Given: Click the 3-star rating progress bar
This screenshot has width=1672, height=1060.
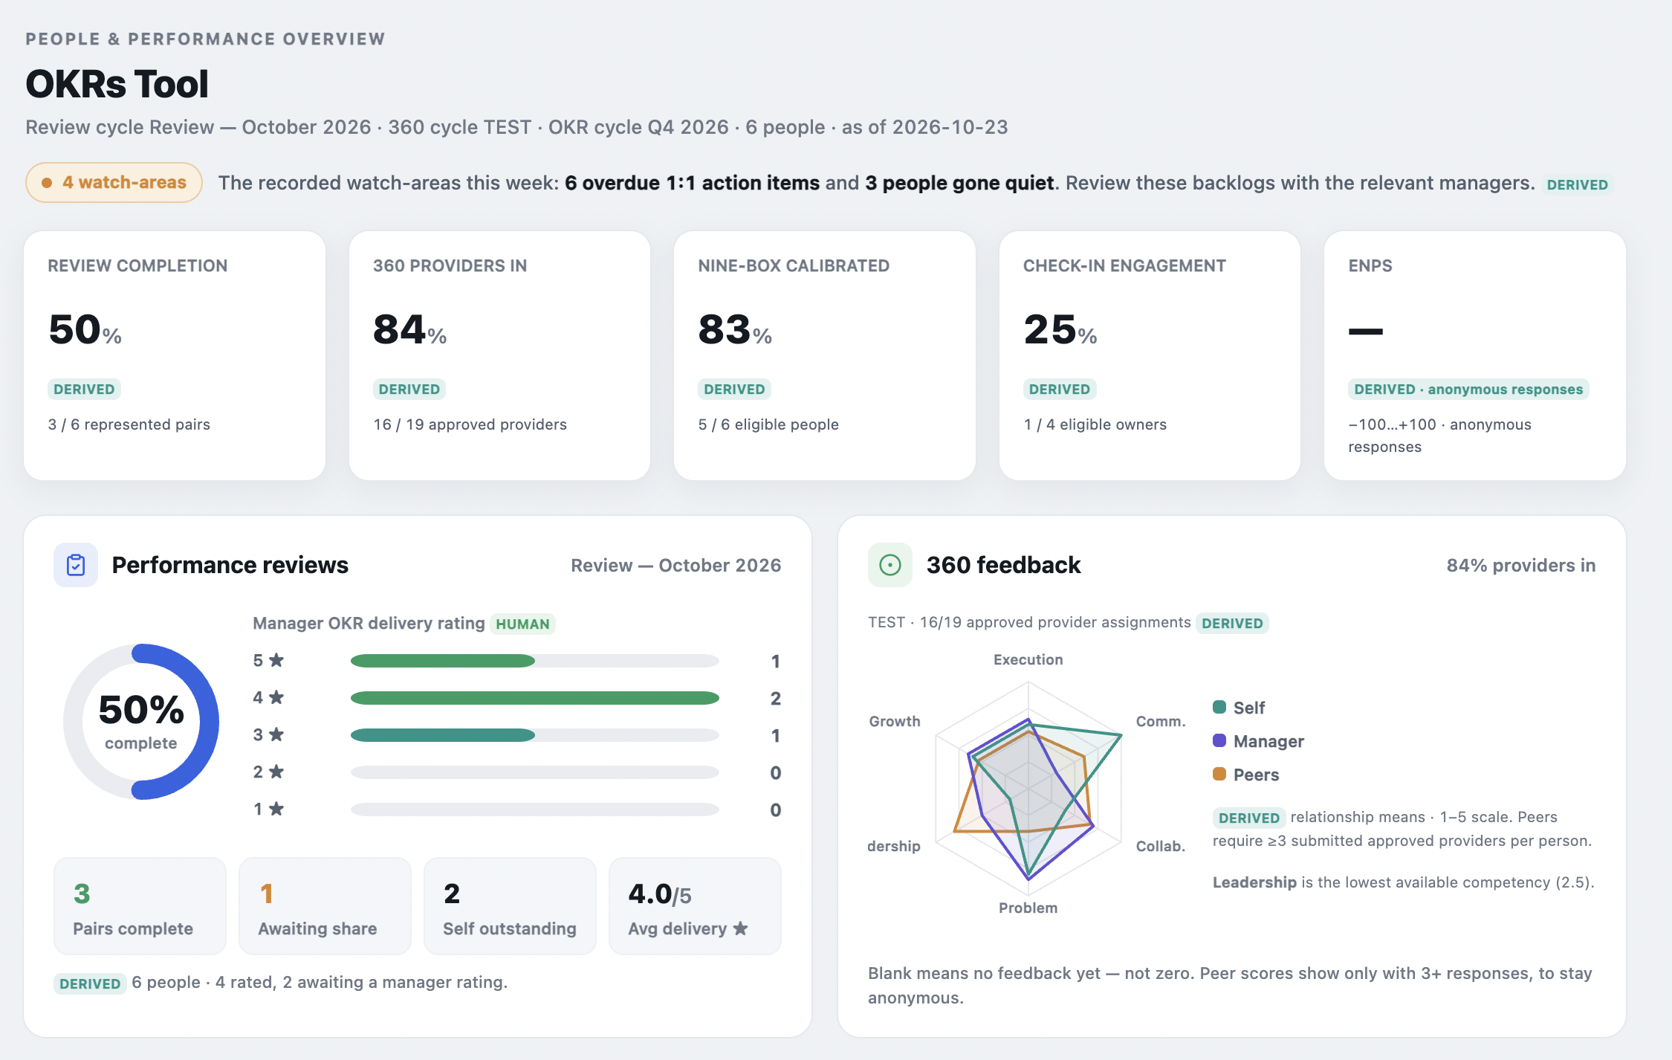Looking at the screenshot, I should (534, 735).
